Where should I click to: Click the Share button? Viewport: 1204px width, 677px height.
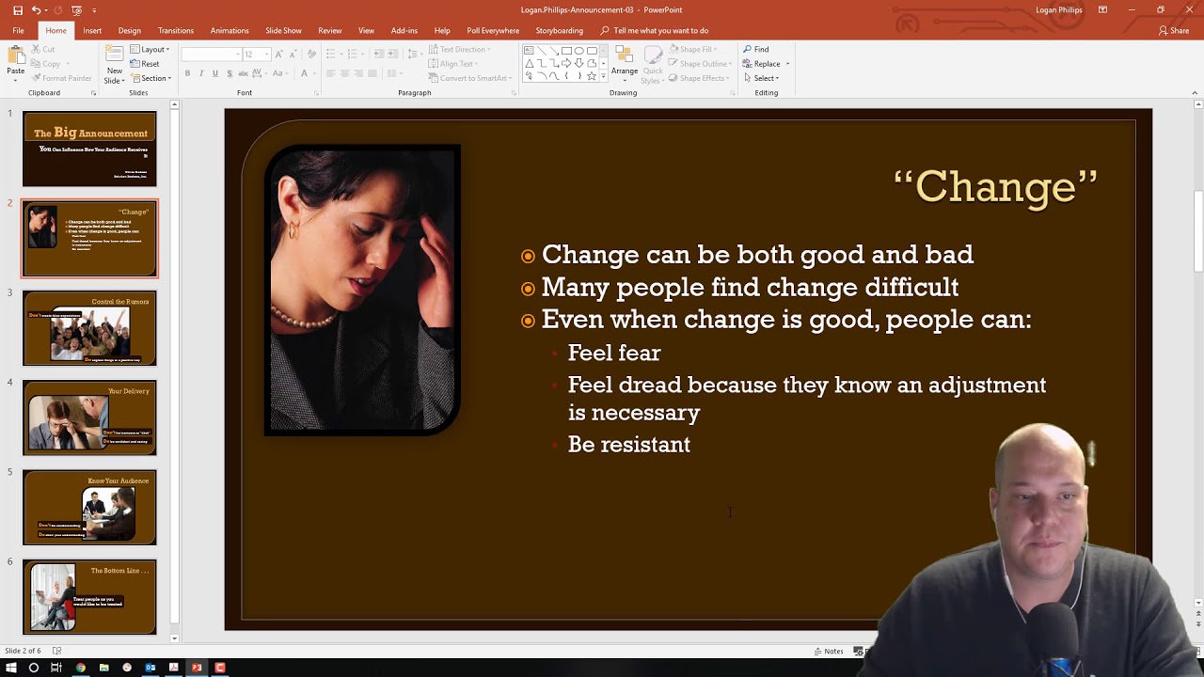pos(1174,30)
